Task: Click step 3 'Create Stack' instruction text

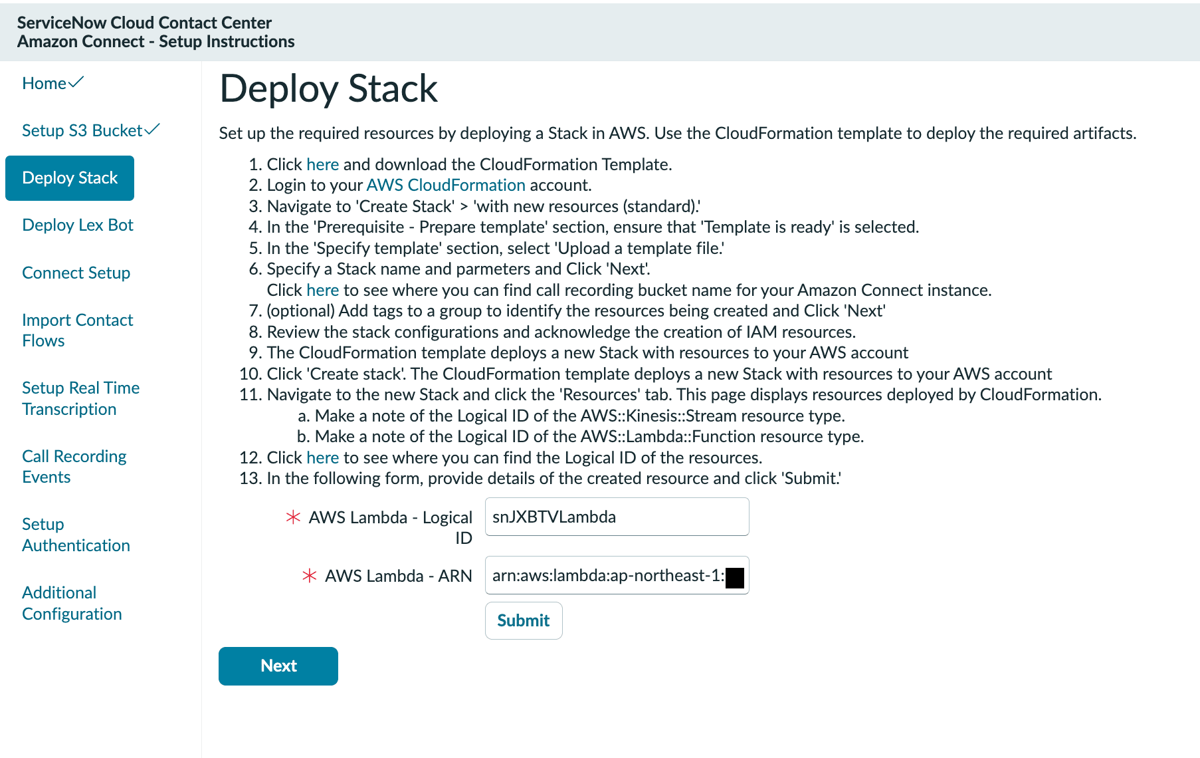Action: [484, 206]
